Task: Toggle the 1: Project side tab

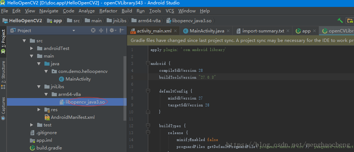Action: (3, 41)
